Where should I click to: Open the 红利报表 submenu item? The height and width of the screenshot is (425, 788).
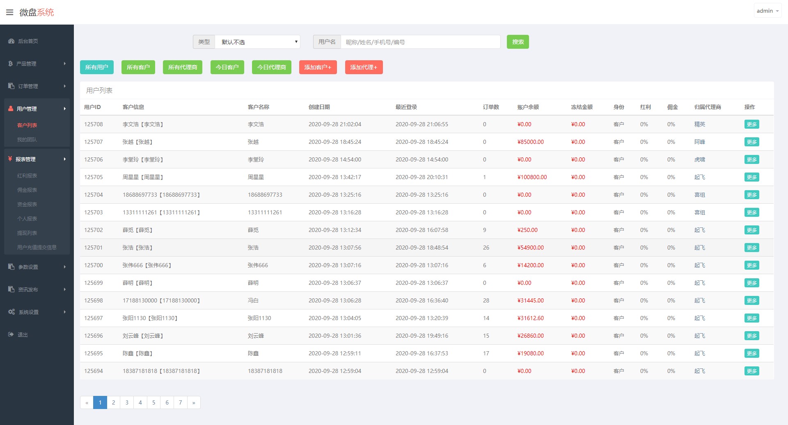[x=27, y=175]
